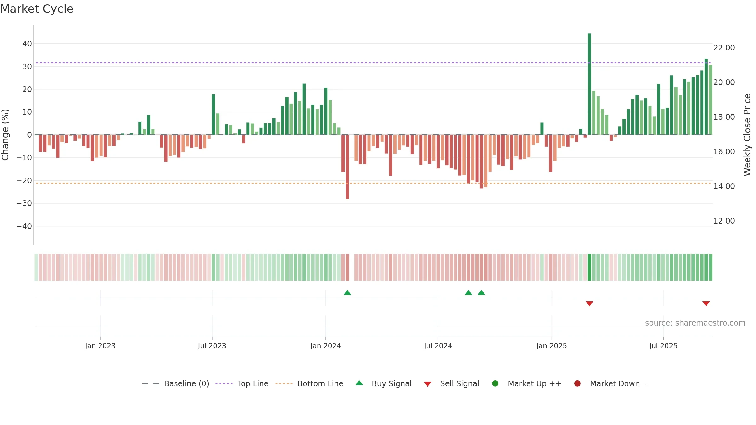Click the Weekly Close Price axis title
This screenshot has height=425, width=756.
point(747,135)
